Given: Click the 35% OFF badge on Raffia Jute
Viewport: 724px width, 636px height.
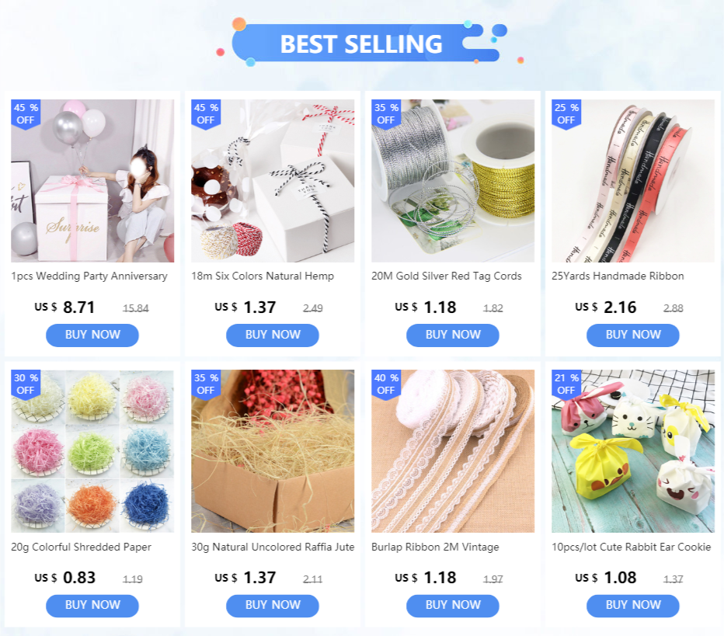Looking at the screenshot, I should [x=206, y=384].
